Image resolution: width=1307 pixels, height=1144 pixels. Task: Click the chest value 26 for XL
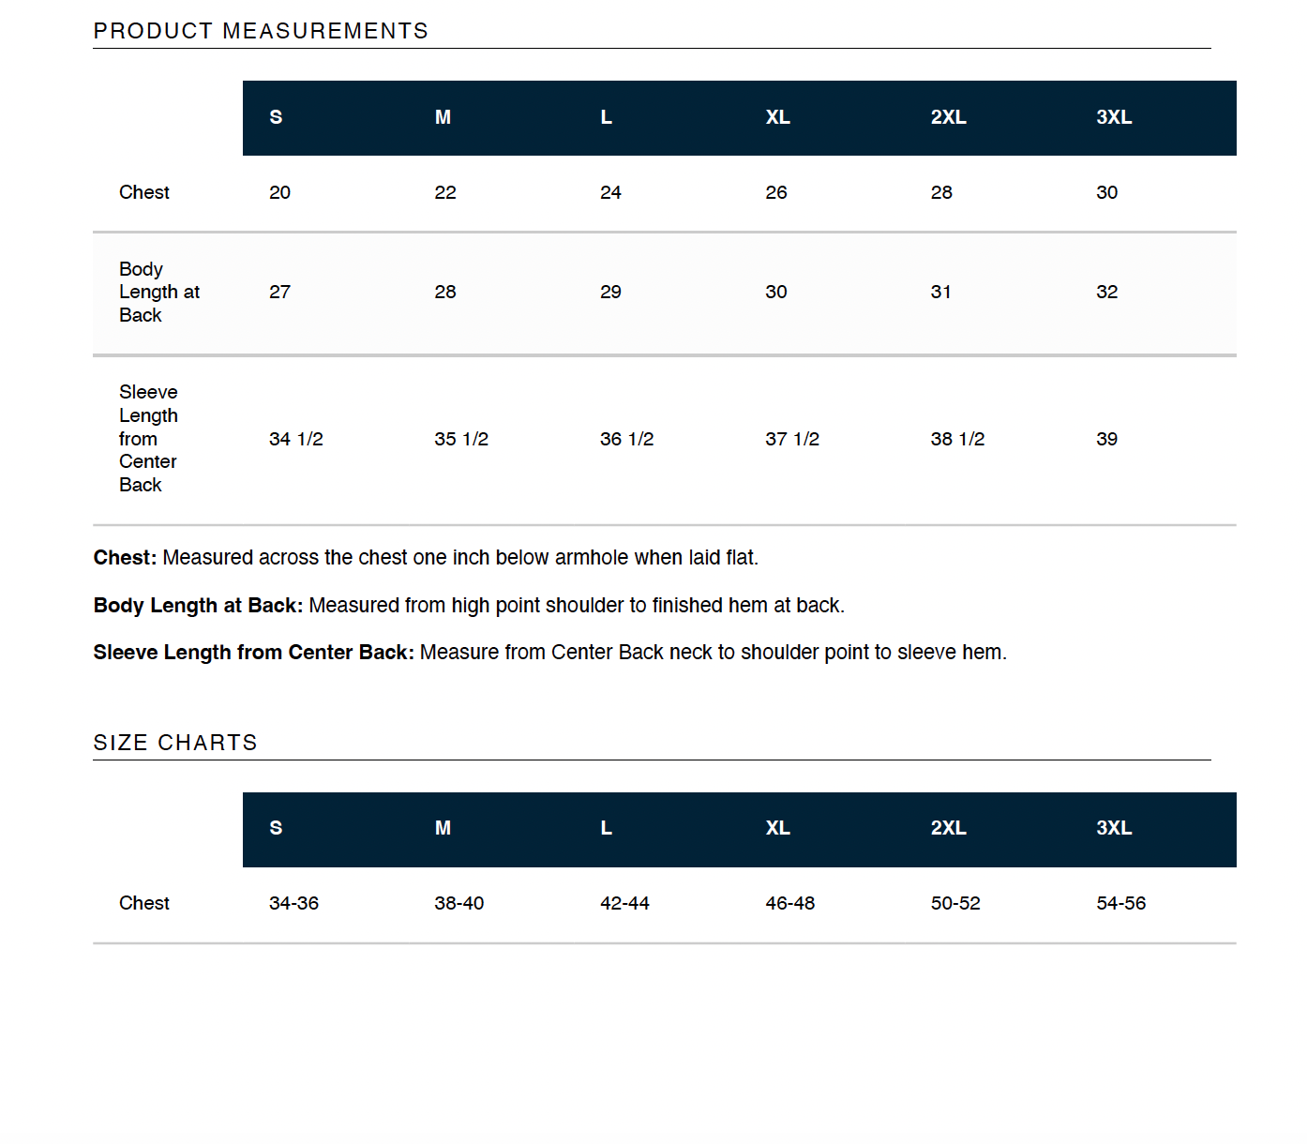click(776, 192)
